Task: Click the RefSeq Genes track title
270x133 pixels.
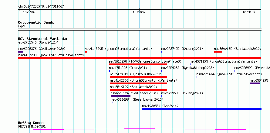Action: (31, 123)
